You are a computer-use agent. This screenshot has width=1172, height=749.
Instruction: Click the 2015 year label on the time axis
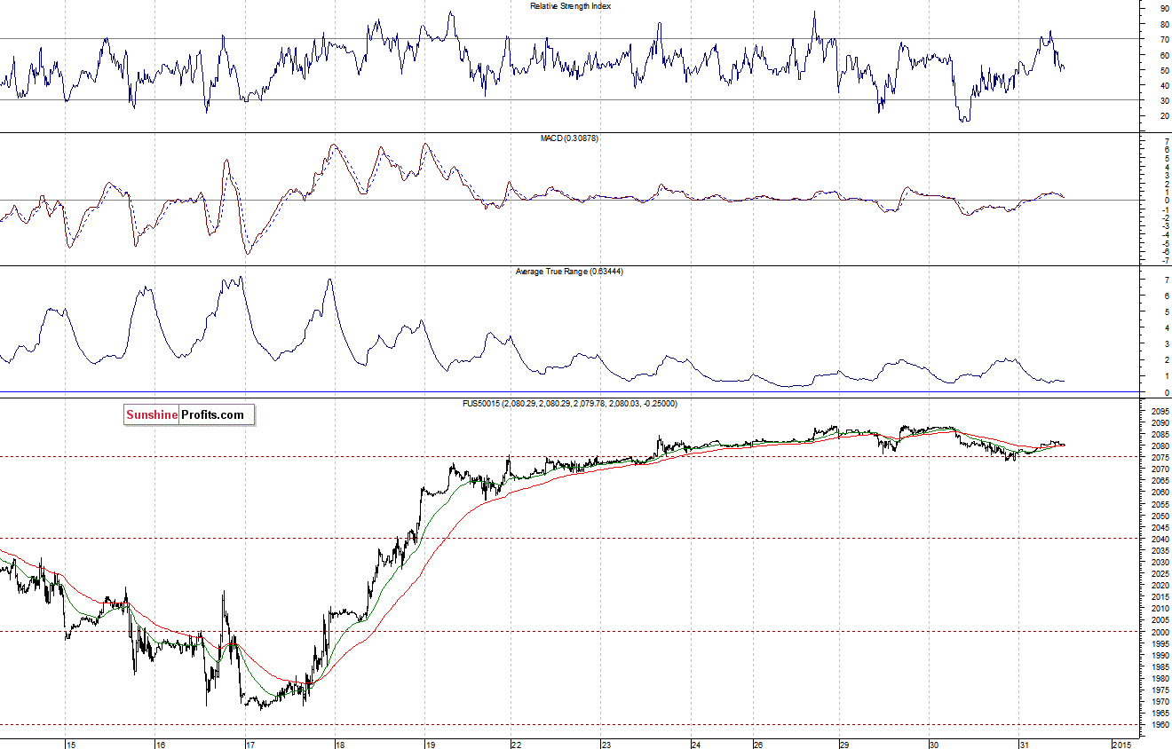1121,744
